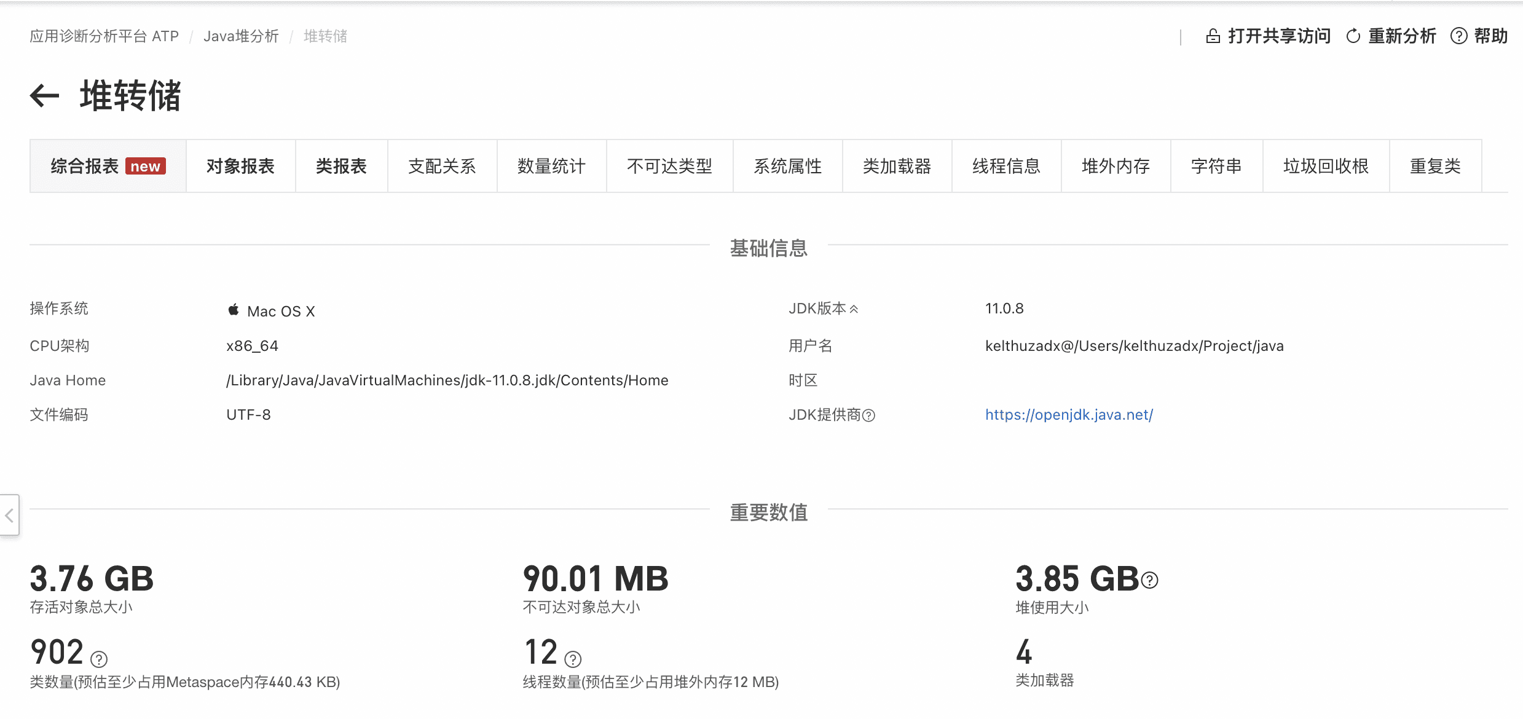Switch to the 对象报表 tab
Image resolution: width=1523 pixels, height=719 pixels.
point(240,167)
